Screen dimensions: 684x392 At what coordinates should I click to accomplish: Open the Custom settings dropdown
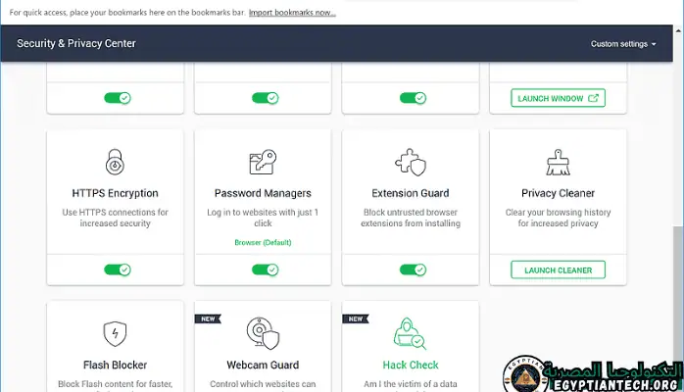(x=623, y=44)
